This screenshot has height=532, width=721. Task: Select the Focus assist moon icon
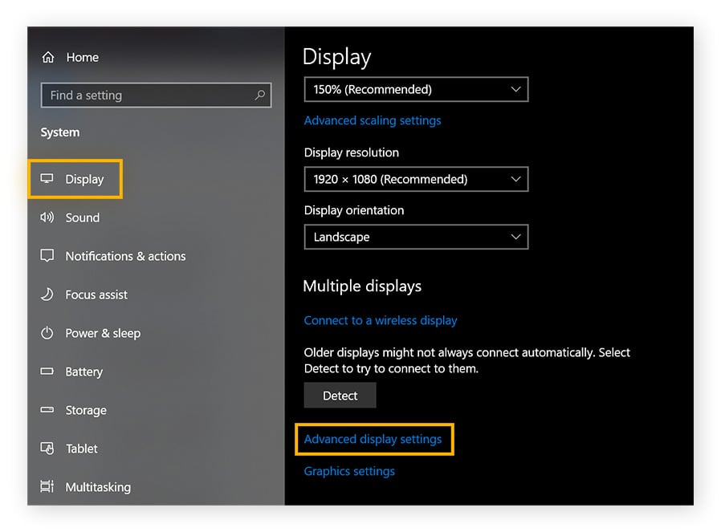pos(48,294)
